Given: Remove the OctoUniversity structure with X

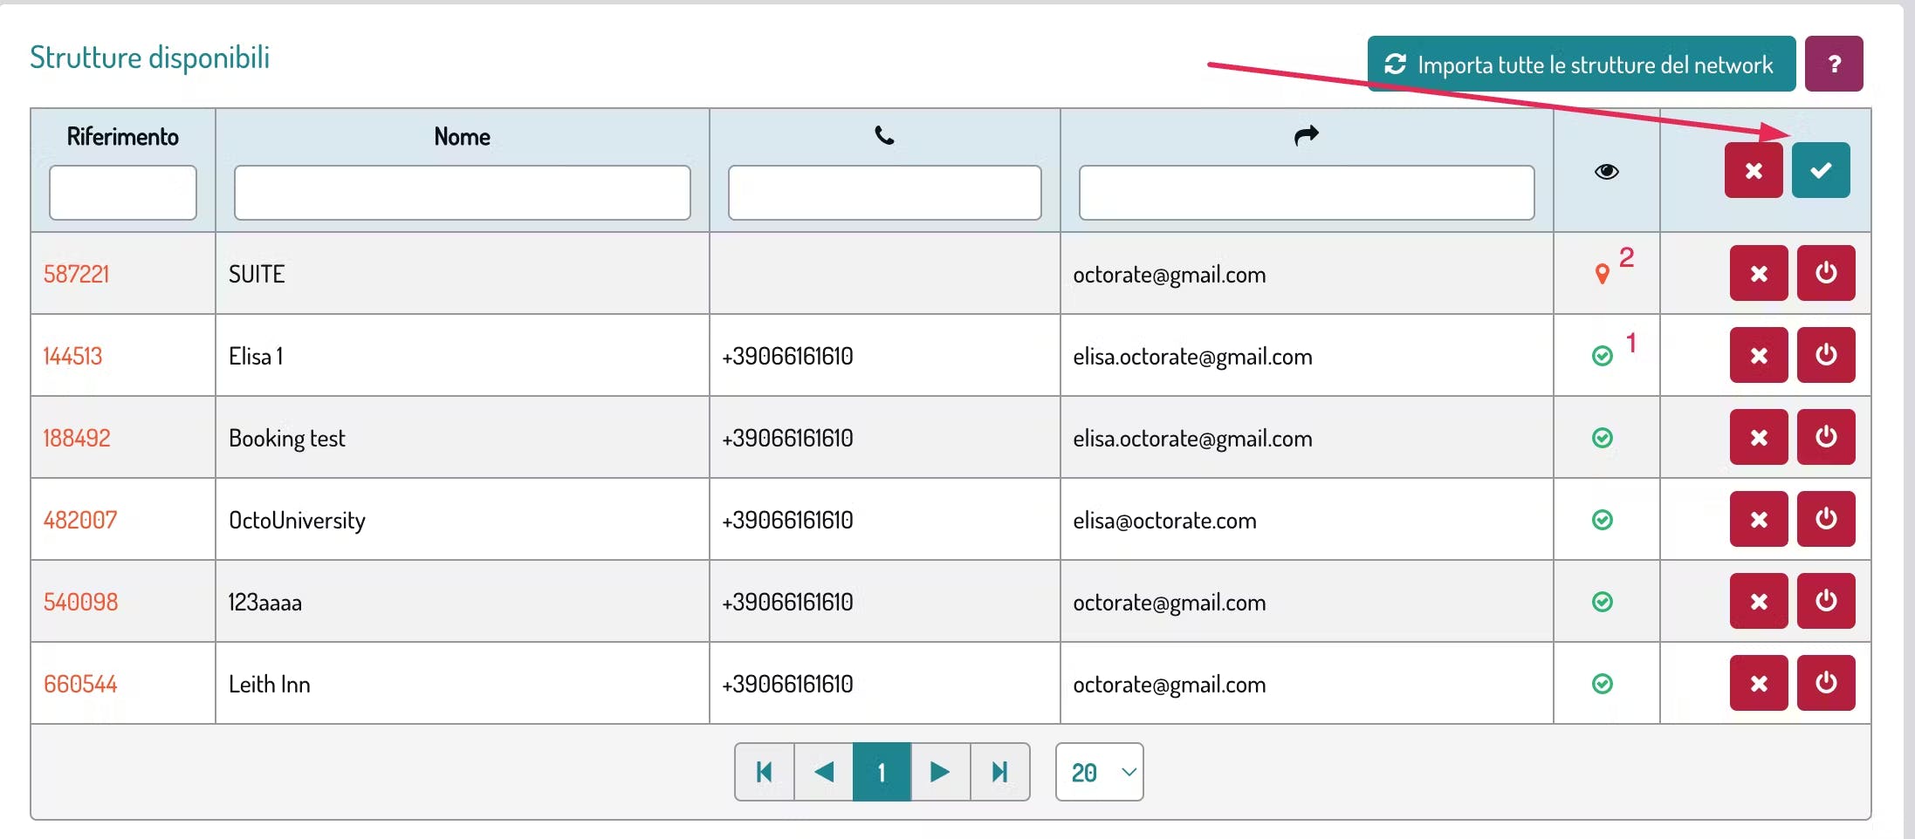Looking at the screenshot, I should click(x=1759, y=519).
